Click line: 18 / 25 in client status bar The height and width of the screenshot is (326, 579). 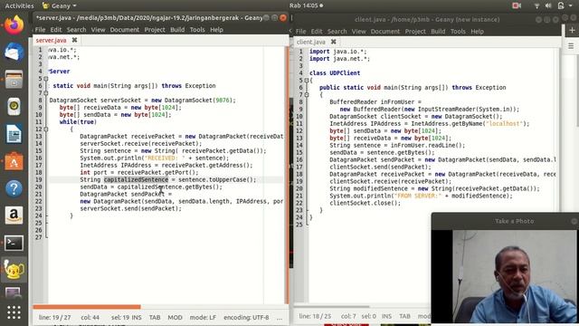pos(315,316)
